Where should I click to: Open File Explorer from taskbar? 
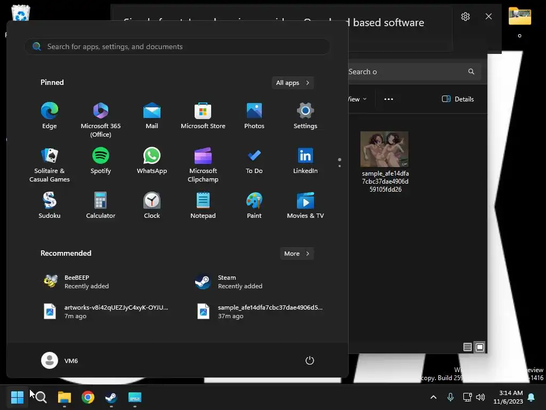pyautogui.click(x=65, y=397)
